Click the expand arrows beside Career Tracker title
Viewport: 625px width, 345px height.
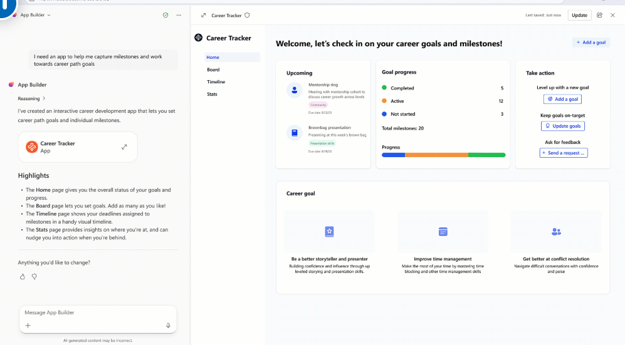(203, 15)
